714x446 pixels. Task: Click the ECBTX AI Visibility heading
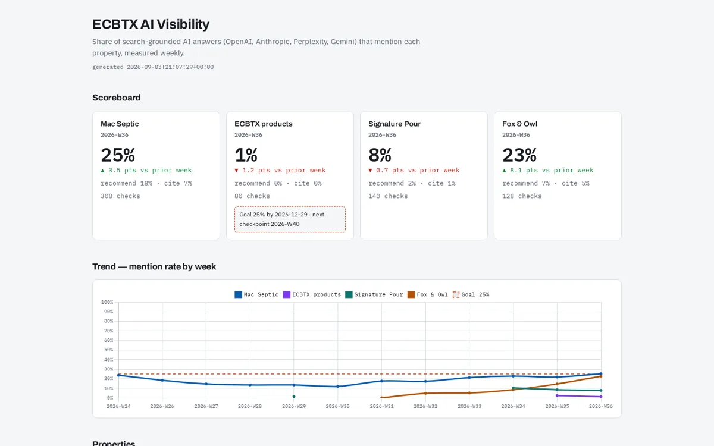pyautogui.click(x=151, y=24)
